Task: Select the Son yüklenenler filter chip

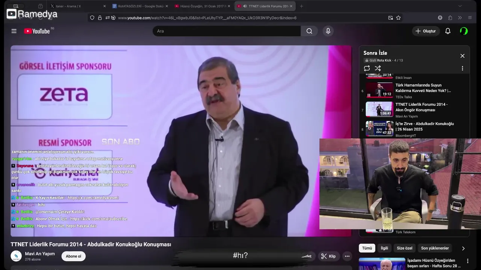Action: coord(435,248)
